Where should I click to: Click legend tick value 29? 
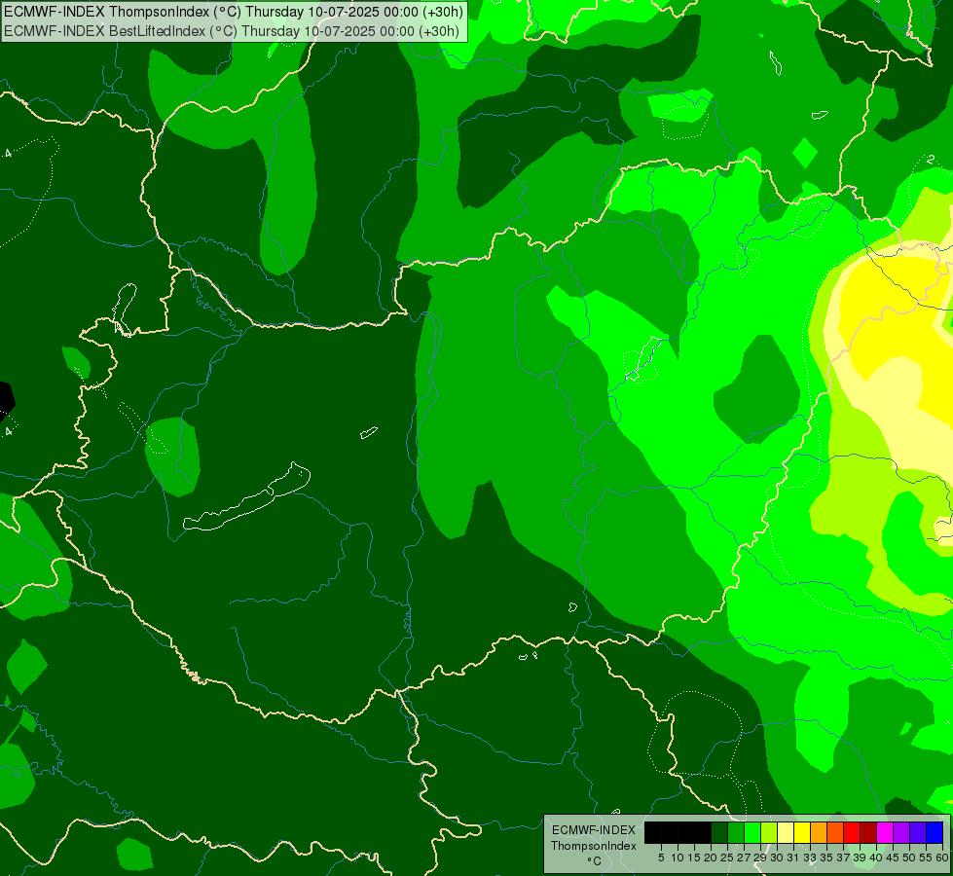pyautogui.click(x=760, y=858)
